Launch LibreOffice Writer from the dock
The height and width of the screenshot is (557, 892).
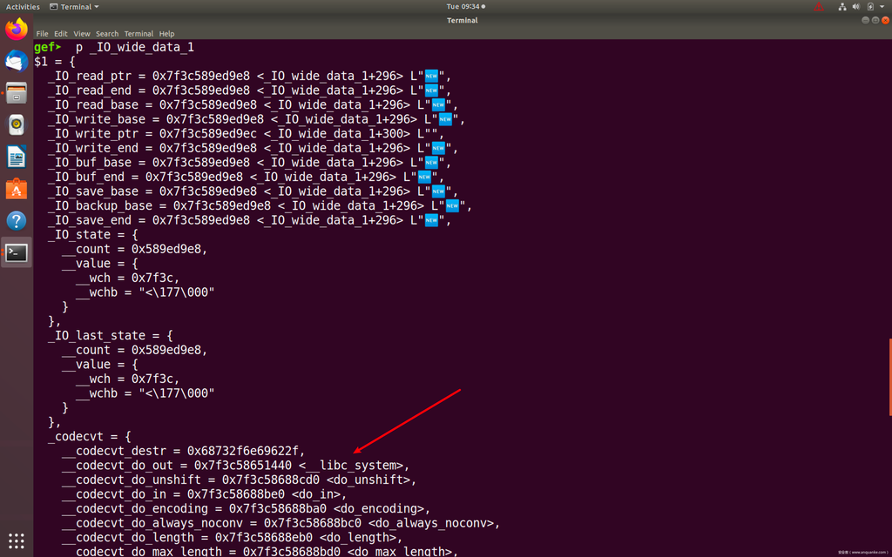pos(17,157)
